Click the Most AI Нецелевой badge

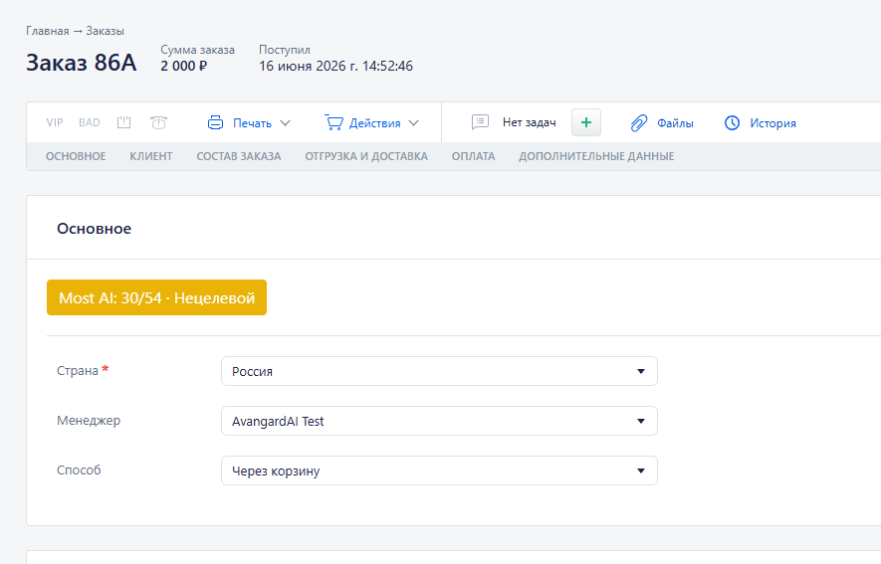[156, 297]
